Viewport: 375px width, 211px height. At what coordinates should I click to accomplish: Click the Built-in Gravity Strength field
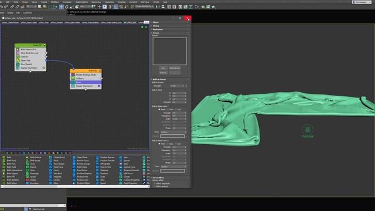[x=177, y=86]
